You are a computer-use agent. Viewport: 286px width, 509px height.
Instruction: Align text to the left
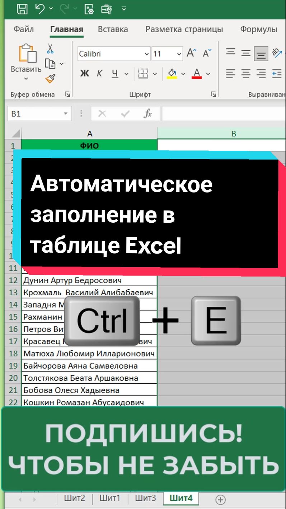coord(231,74)
